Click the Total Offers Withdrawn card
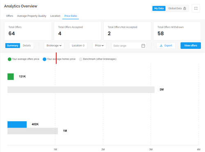The image size is (205, 152). [x=177, y=31]
